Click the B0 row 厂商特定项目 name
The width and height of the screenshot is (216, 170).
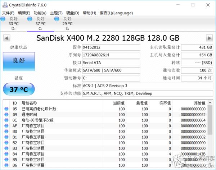click(x=33, y=132)
